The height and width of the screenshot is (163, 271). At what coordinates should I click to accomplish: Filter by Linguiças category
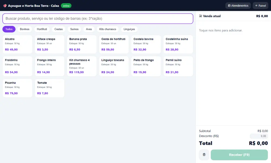(129, 29)
